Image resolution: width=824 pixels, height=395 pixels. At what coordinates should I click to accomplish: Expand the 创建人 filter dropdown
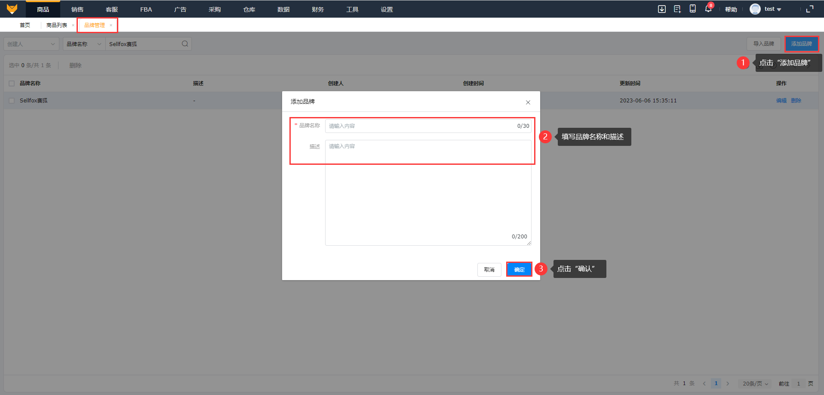31,44
